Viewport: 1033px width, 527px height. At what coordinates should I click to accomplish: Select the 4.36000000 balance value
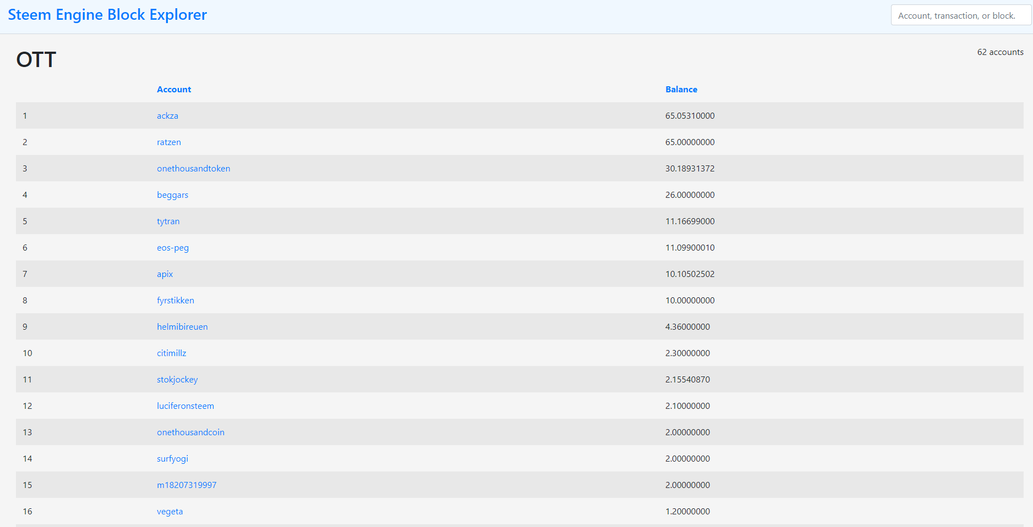[x=688, y=326]
